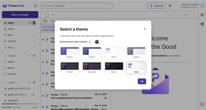
Task: Open Labels settings gear icon
Action: click(34, 82)
